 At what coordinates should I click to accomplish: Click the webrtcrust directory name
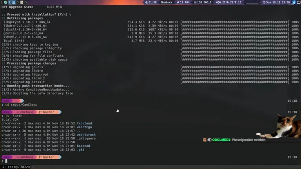pos(86,135)
